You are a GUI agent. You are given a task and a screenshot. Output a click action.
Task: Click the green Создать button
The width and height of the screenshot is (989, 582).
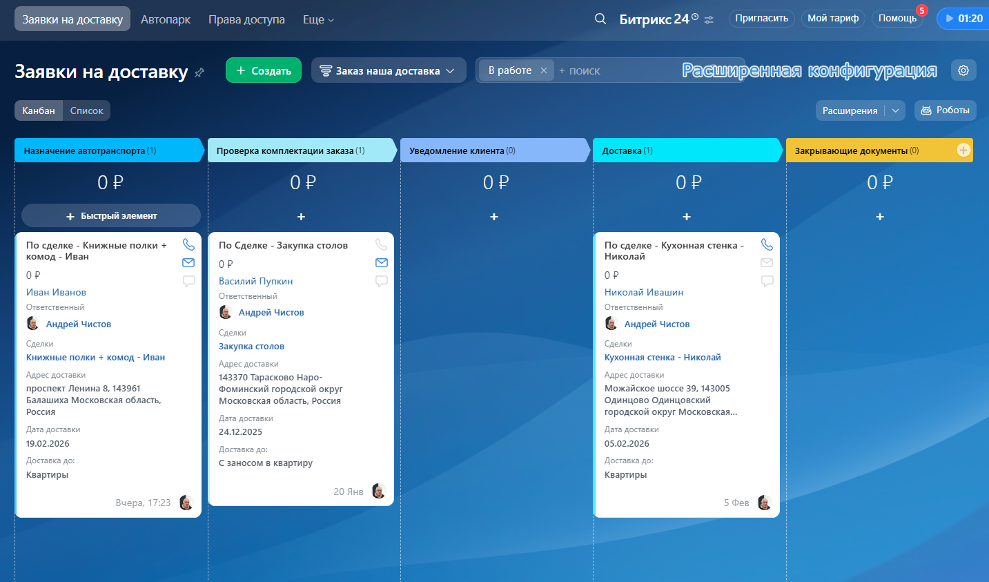(x=264, y=70)
